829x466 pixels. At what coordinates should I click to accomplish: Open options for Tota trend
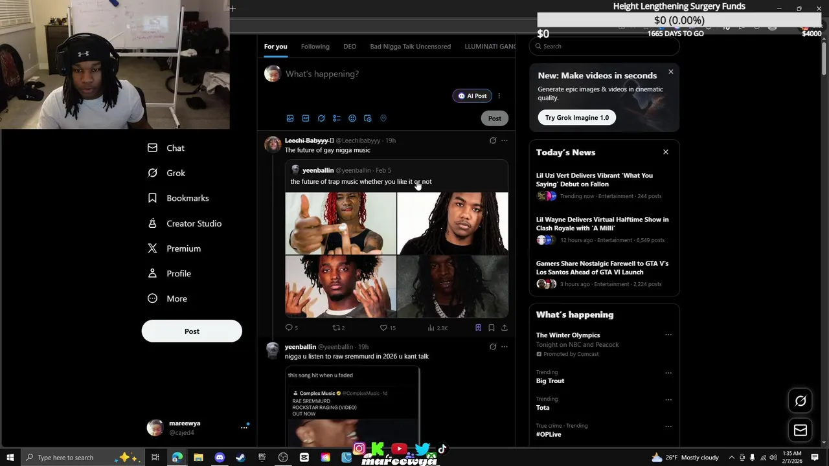[668, 399]
